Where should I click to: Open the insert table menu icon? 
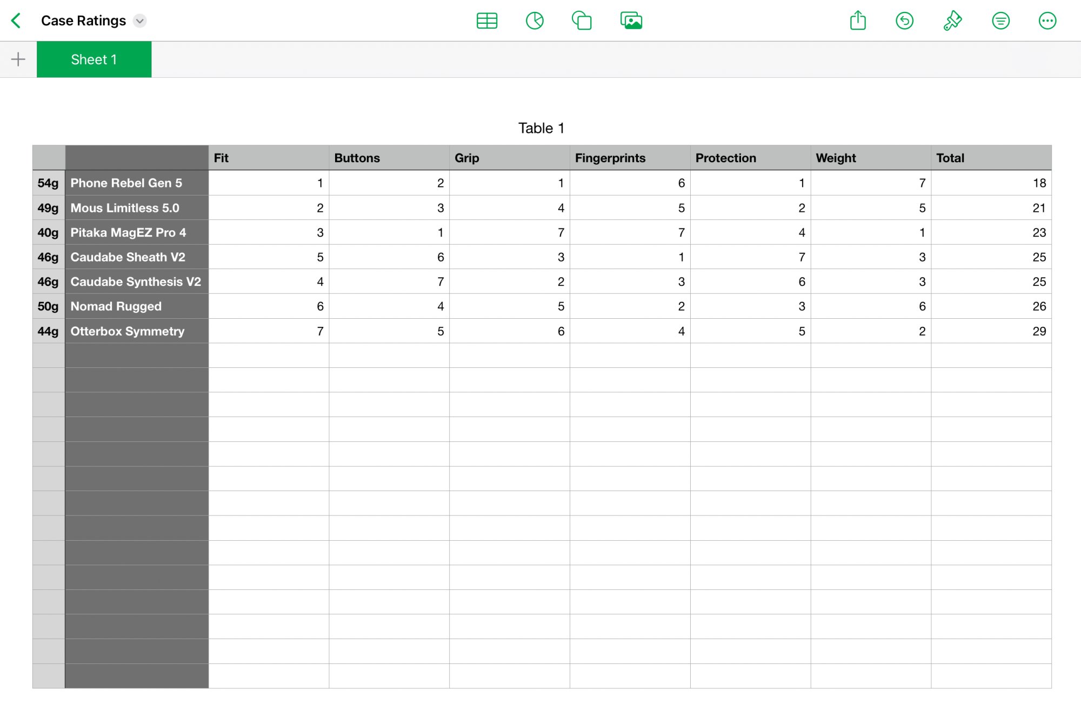click(x=486, y=21)
